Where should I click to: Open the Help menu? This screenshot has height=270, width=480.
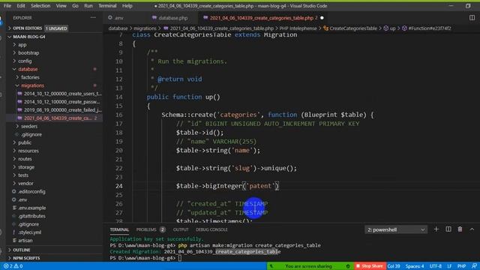tap(127, 6)
